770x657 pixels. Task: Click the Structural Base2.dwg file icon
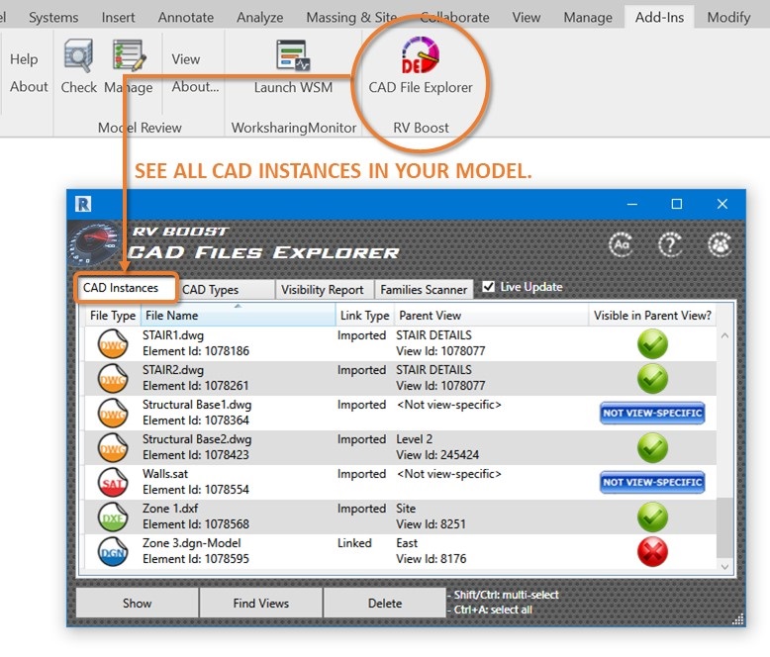(x=113, y=447)
